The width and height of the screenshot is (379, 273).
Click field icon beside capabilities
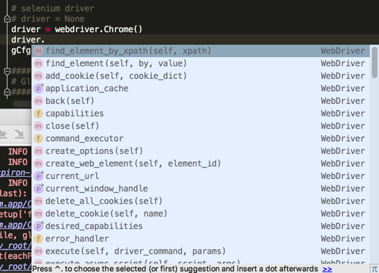pos(38,114)
